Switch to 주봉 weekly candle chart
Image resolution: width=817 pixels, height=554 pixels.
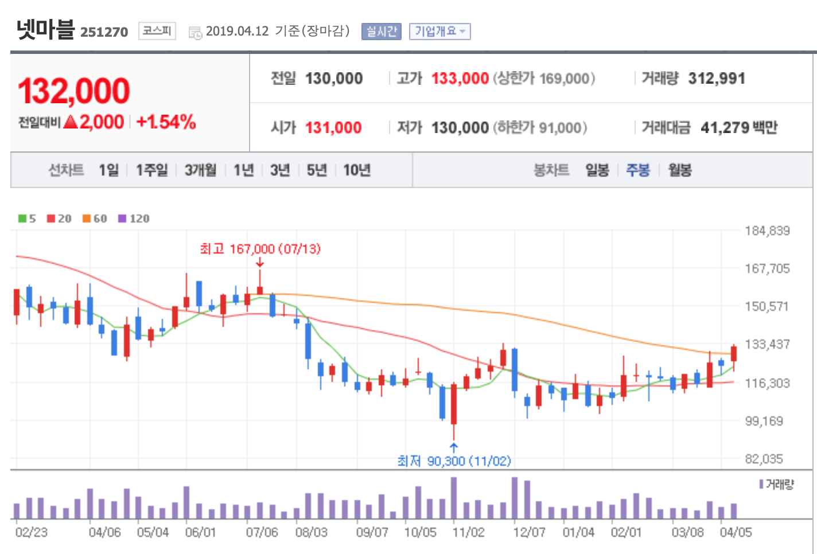[x=637, y=170]
